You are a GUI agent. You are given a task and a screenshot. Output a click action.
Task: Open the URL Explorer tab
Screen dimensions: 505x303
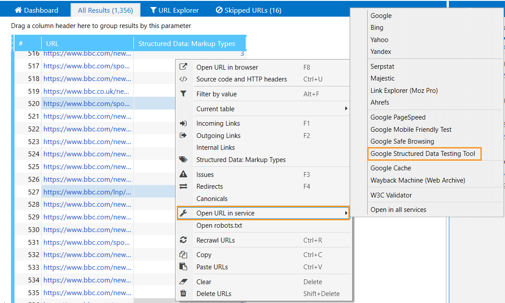(175, 10)
